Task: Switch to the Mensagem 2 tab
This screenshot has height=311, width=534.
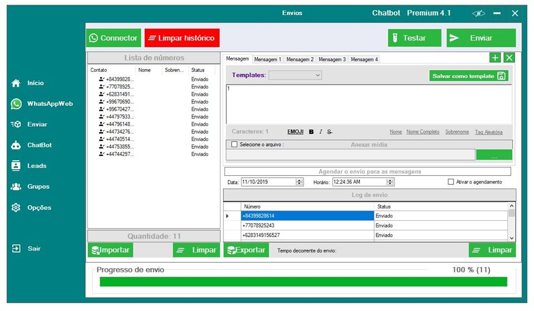Action: [300, 60]
